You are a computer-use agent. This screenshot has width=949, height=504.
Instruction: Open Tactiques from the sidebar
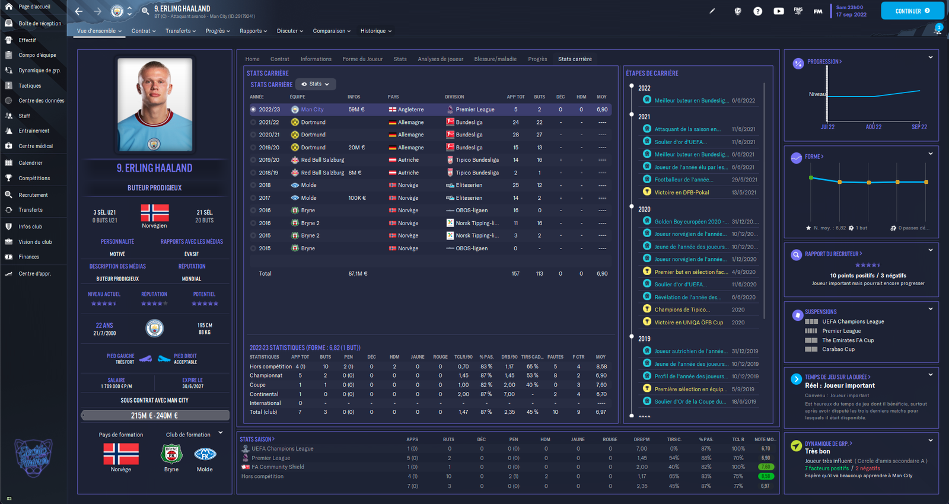(x=30, y=86)
